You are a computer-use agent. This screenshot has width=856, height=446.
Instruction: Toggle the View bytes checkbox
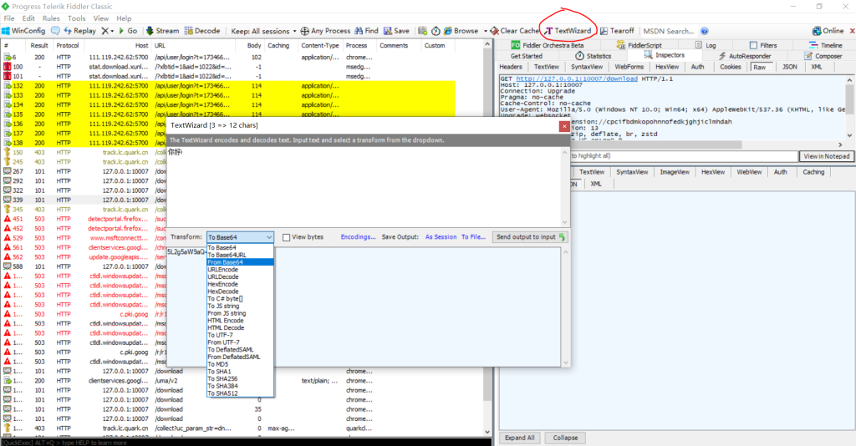tap(288, 237)
